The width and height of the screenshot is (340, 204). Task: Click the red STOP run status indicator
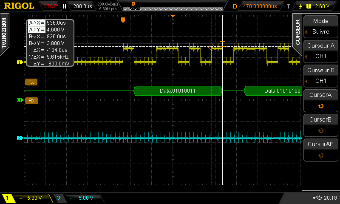click(50, 6)
